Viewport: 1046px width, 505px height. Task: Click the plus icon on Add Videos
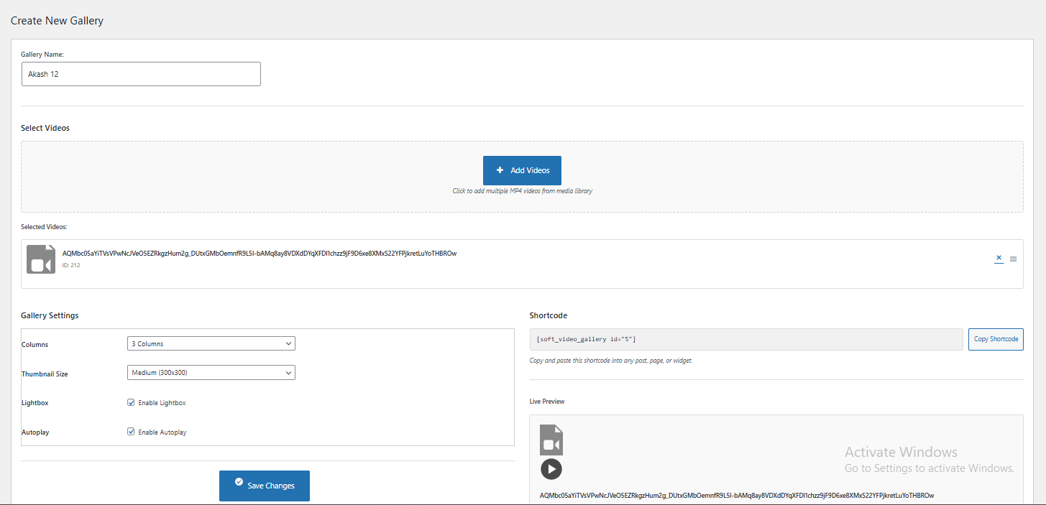click(x=500, y=170)
